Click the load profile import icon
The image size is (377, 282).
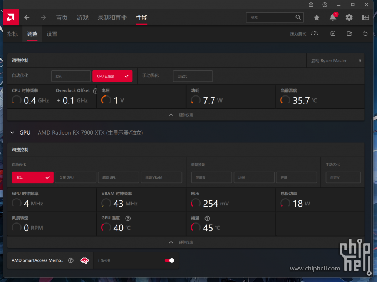pos(333,33)
